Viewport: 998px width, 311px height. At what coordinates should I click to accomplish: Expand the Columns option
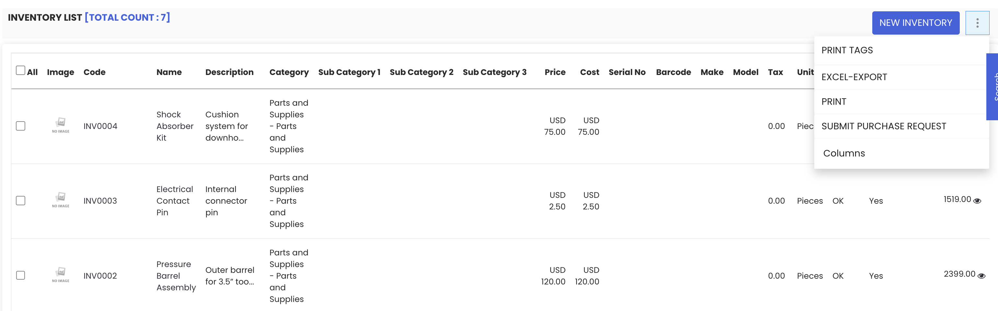[x=844, y=153]
